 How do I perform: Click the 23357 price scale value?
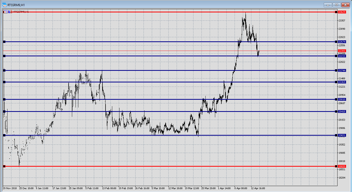coord(342,20)
